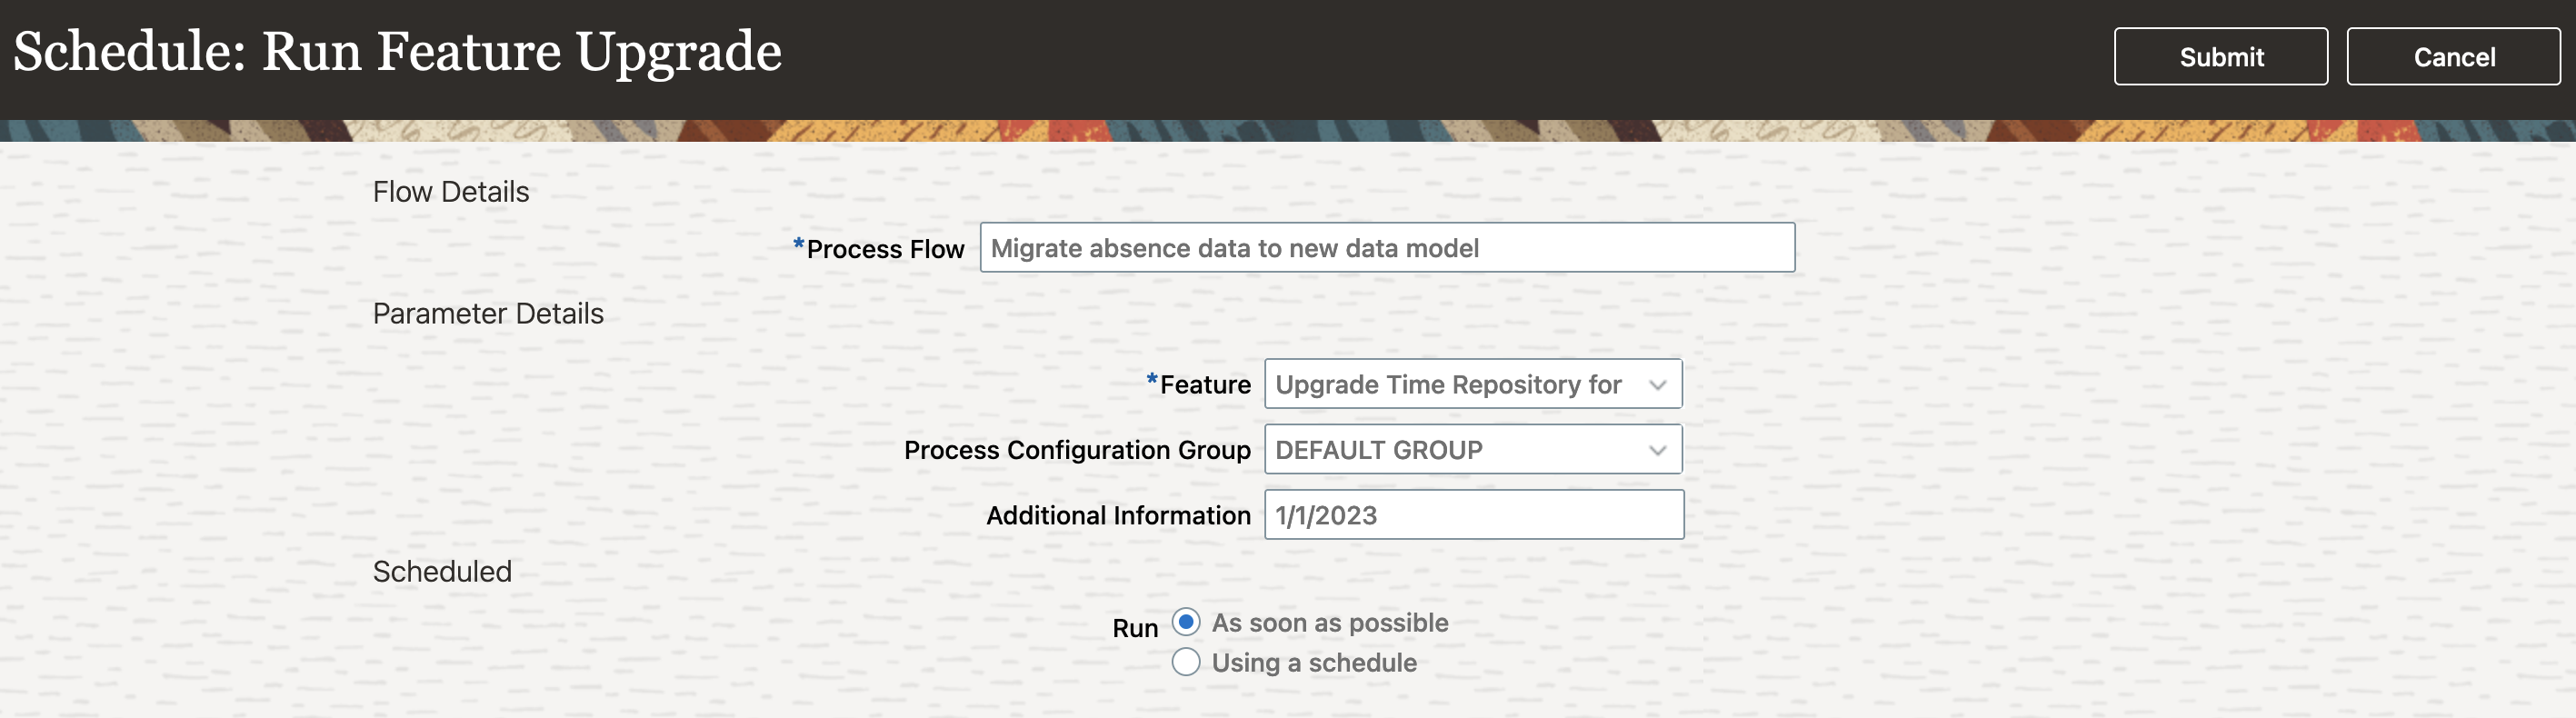Image resolution: width=2576 pixels, height=718 pixels.
Task: Click the Submit button
Action: click(x=2220, y=57)
